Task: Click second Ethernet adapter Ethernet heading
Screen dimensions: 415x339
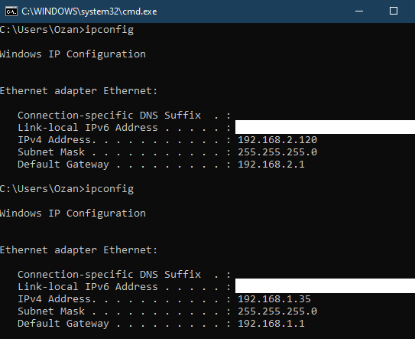Action: click(79, 250)
